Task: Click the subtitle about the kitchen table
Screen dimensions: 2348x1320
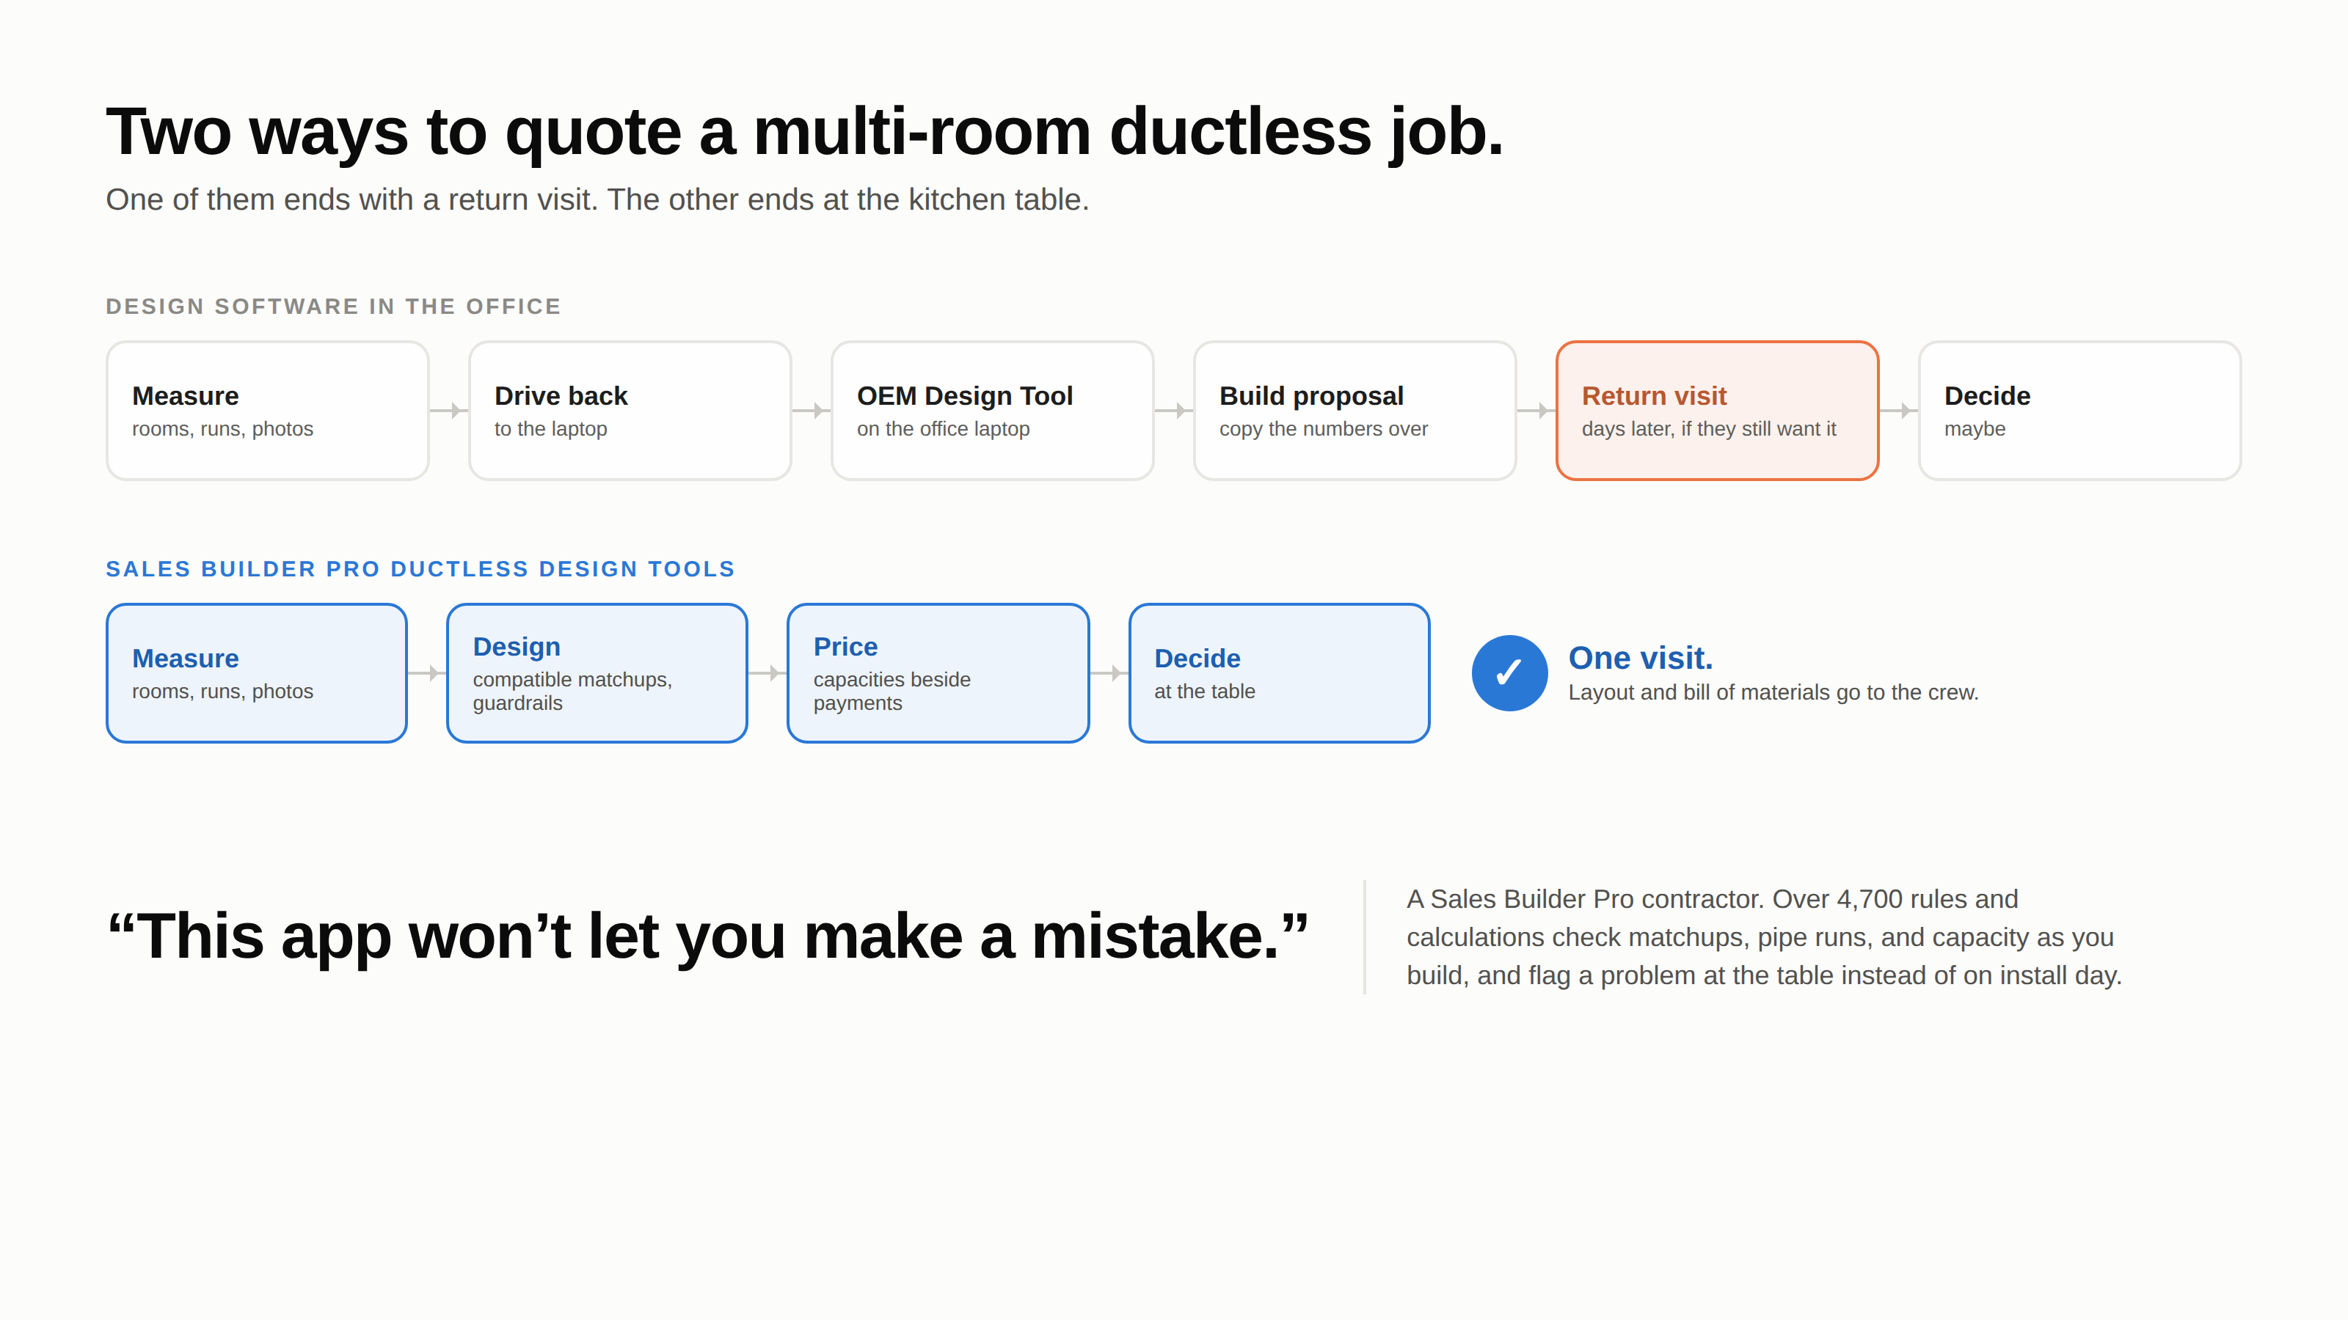Action: click(598, 199)
